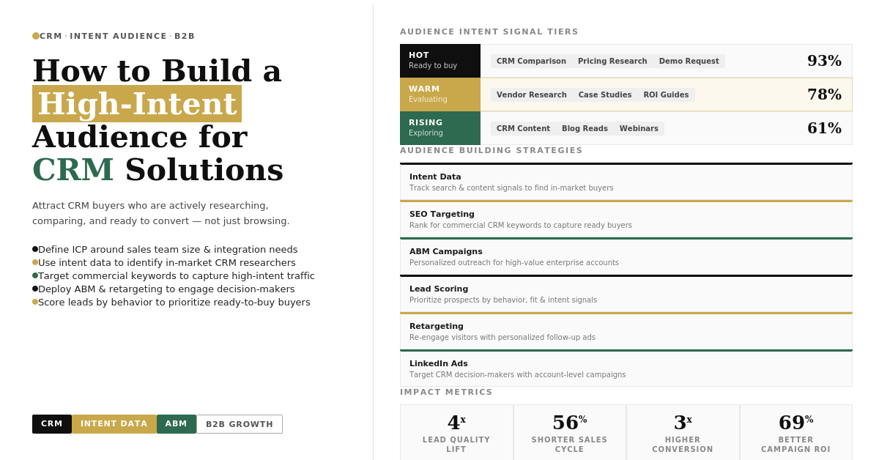
Task: Click the gold dot beside CRM header
Action: tap(35, 36)
